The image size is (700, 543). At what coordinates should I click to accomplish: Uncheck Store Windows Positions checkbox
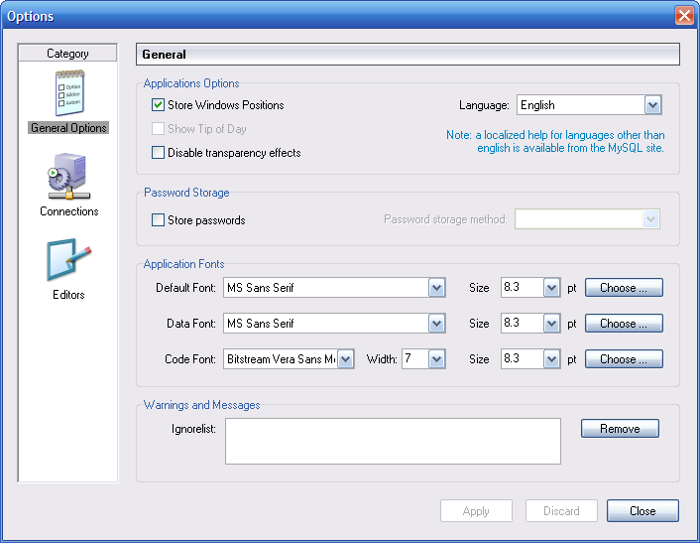tap(158, 105)
